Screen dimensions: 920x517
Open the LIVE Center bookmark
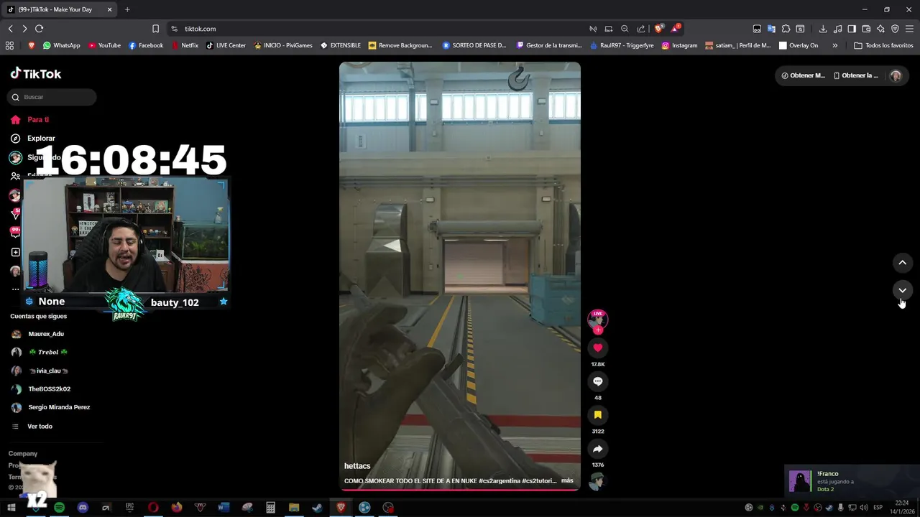click(226, 45)
